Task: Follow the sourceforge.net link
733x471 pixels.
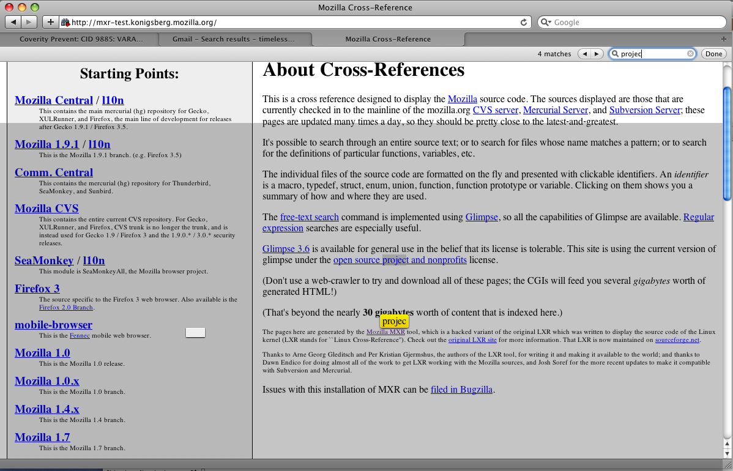Action: (677, 340)
